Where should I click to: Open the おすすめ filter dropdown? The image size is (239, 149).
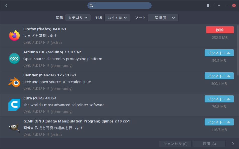tap(117, 18)
